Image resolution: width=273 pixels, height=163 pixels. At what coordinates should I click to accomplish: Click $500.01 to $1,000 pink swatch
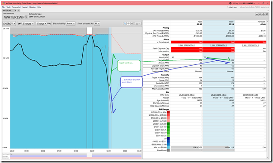(x=168, y=118)
